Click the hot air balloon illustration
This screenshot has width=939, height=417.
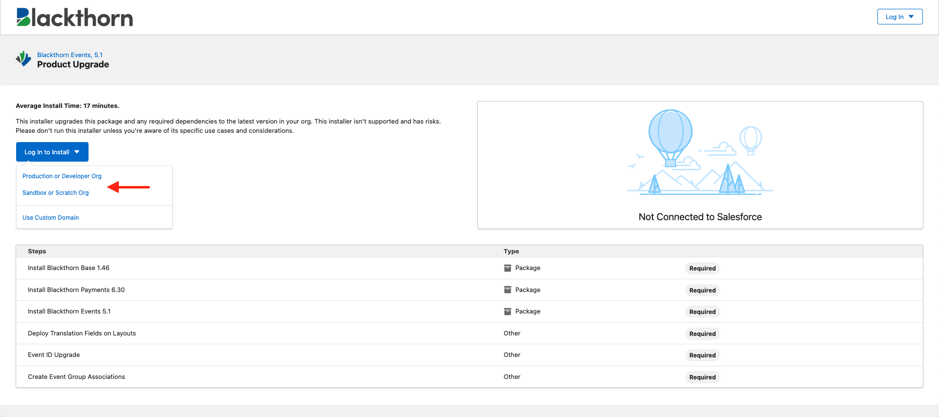pyautogui.click(x=671, y=138)
